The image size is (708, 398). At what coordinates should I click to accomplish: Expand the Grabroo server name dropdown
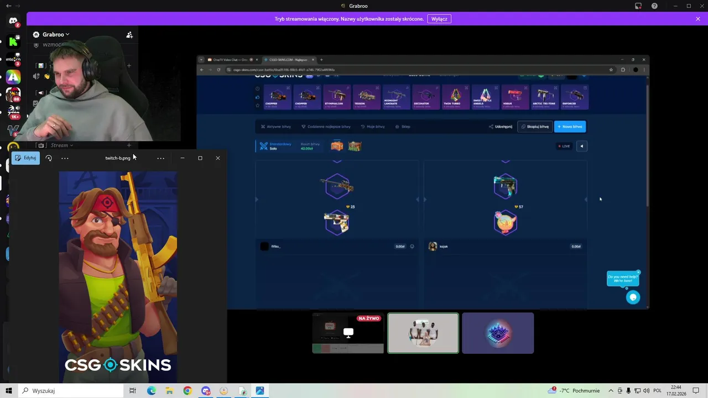tap(55, 34)
